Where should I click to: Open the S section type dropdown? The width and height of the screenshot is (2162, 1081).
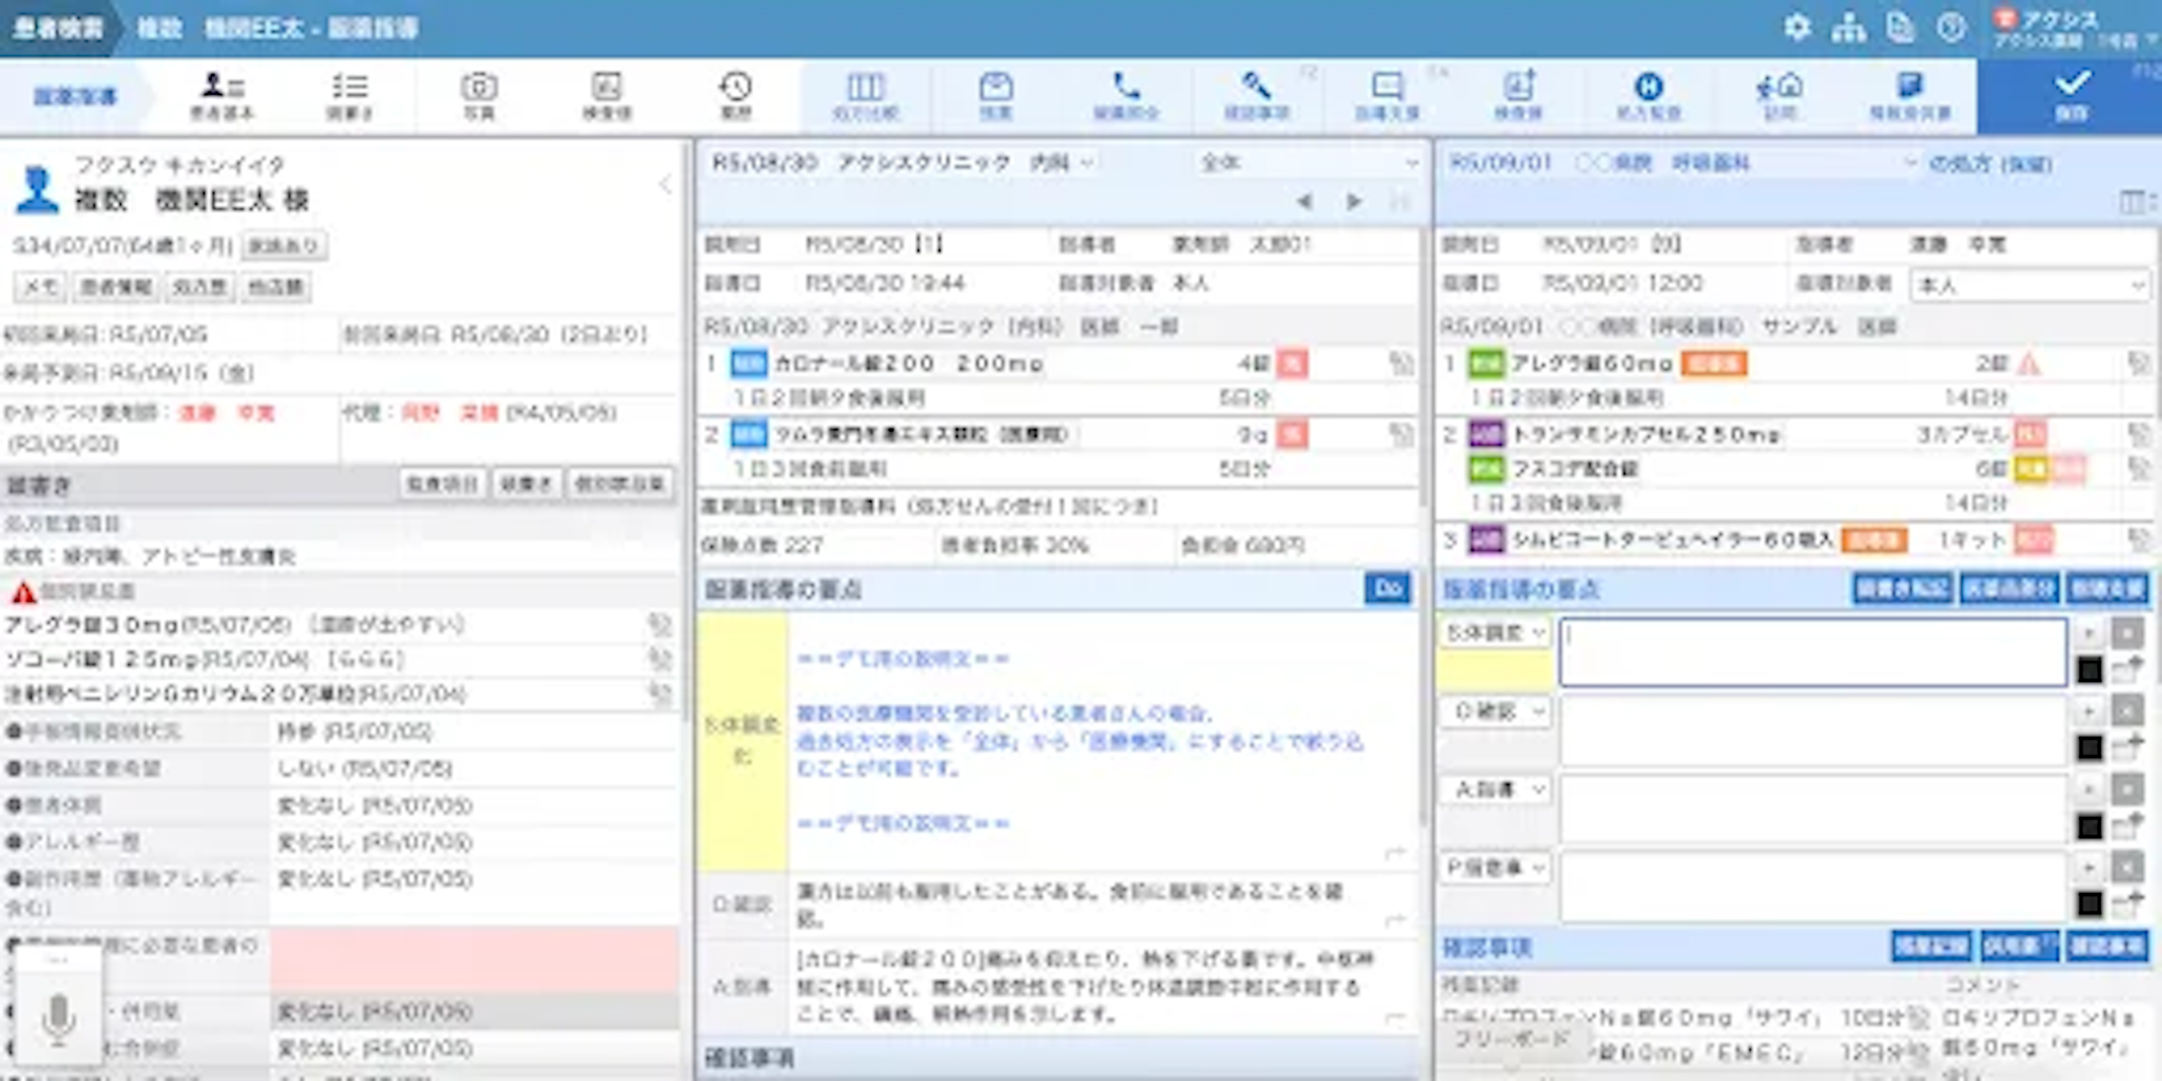1495,633
